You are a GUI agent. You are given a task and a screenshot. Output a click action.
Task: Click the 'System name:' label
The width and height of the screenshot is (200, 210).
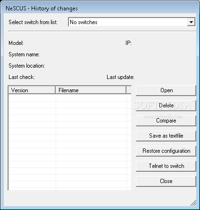[24, 54]
